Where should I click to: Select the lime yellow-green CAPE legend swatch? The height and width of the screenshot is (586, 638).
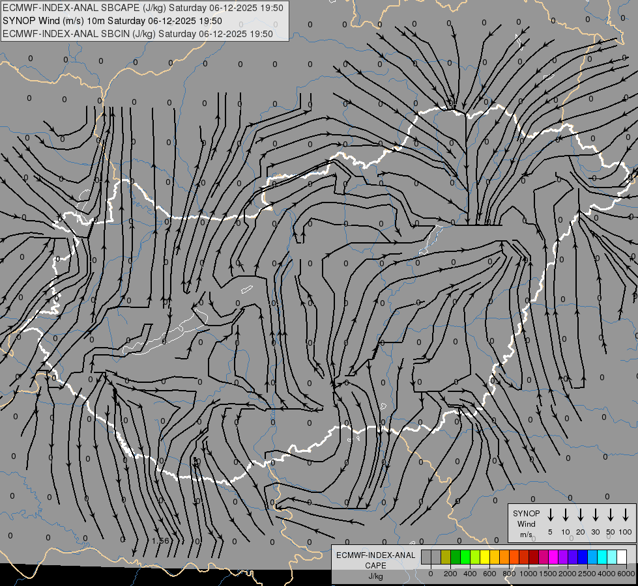(x=475, y=557)
